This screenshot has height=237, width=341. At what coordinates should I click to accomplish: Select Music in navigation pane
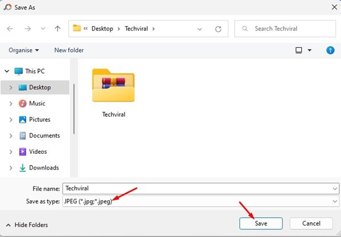[x=37, y=104]
